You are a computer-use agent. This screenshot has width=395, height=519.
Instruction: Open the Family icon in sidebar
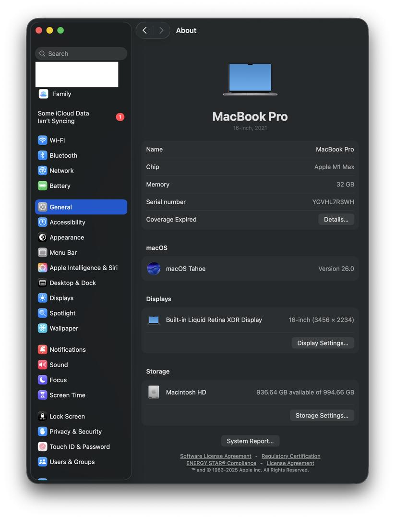pos(43,94)
